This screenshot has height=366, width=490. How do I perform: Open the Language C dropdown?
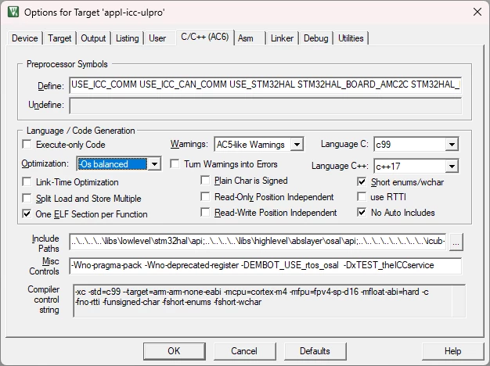[416, 144]
